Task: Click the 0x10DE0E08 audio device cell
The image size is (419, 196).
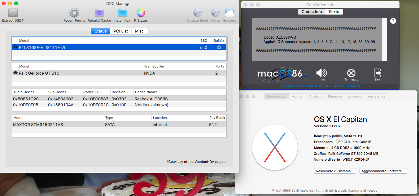Action: pyautogui.click(x=26, y=105)
